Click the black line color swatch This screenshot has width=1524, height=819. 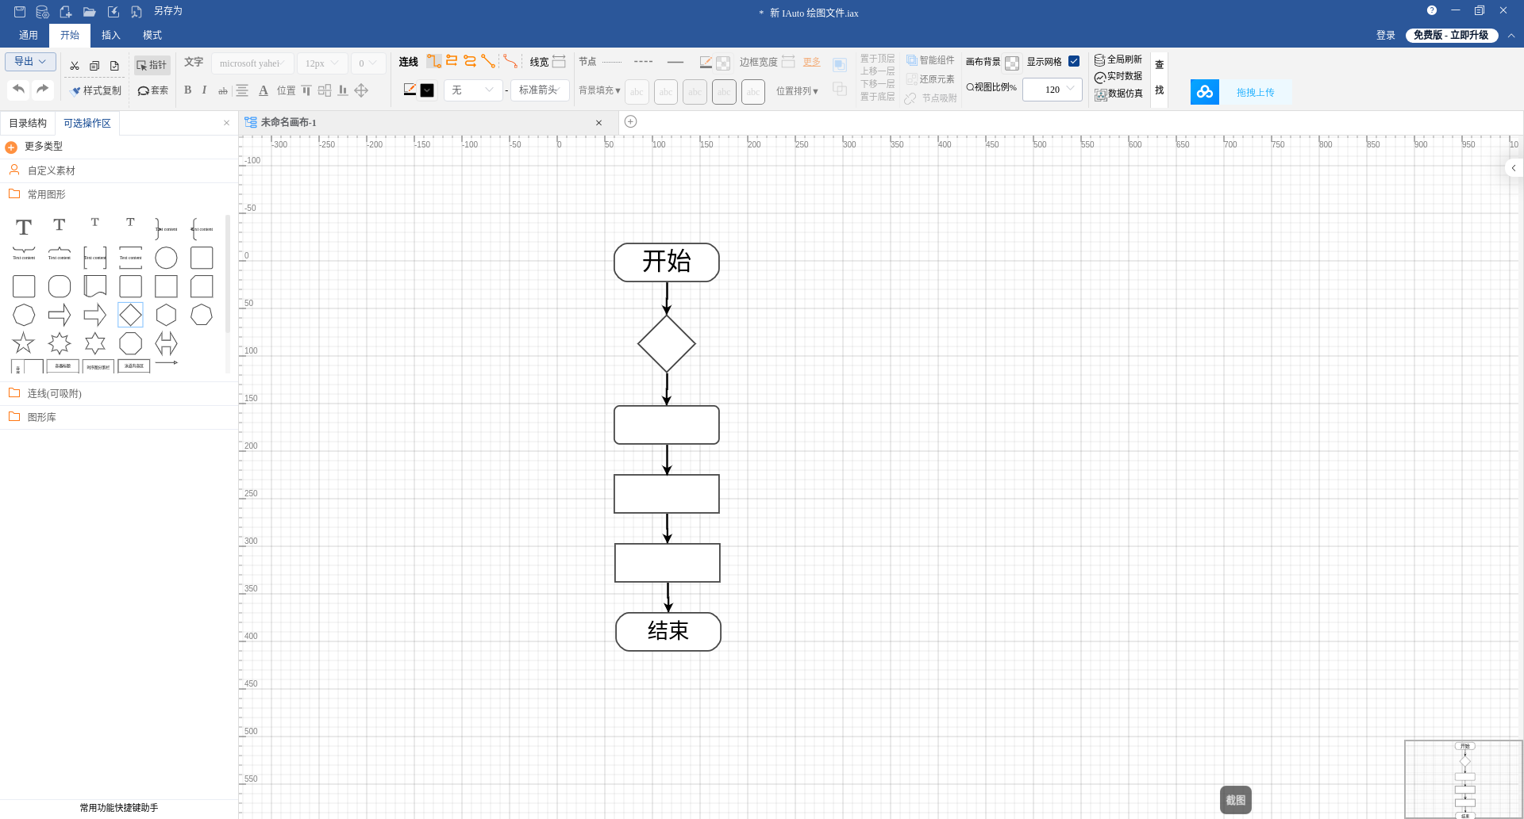click(x=427, y=90)
